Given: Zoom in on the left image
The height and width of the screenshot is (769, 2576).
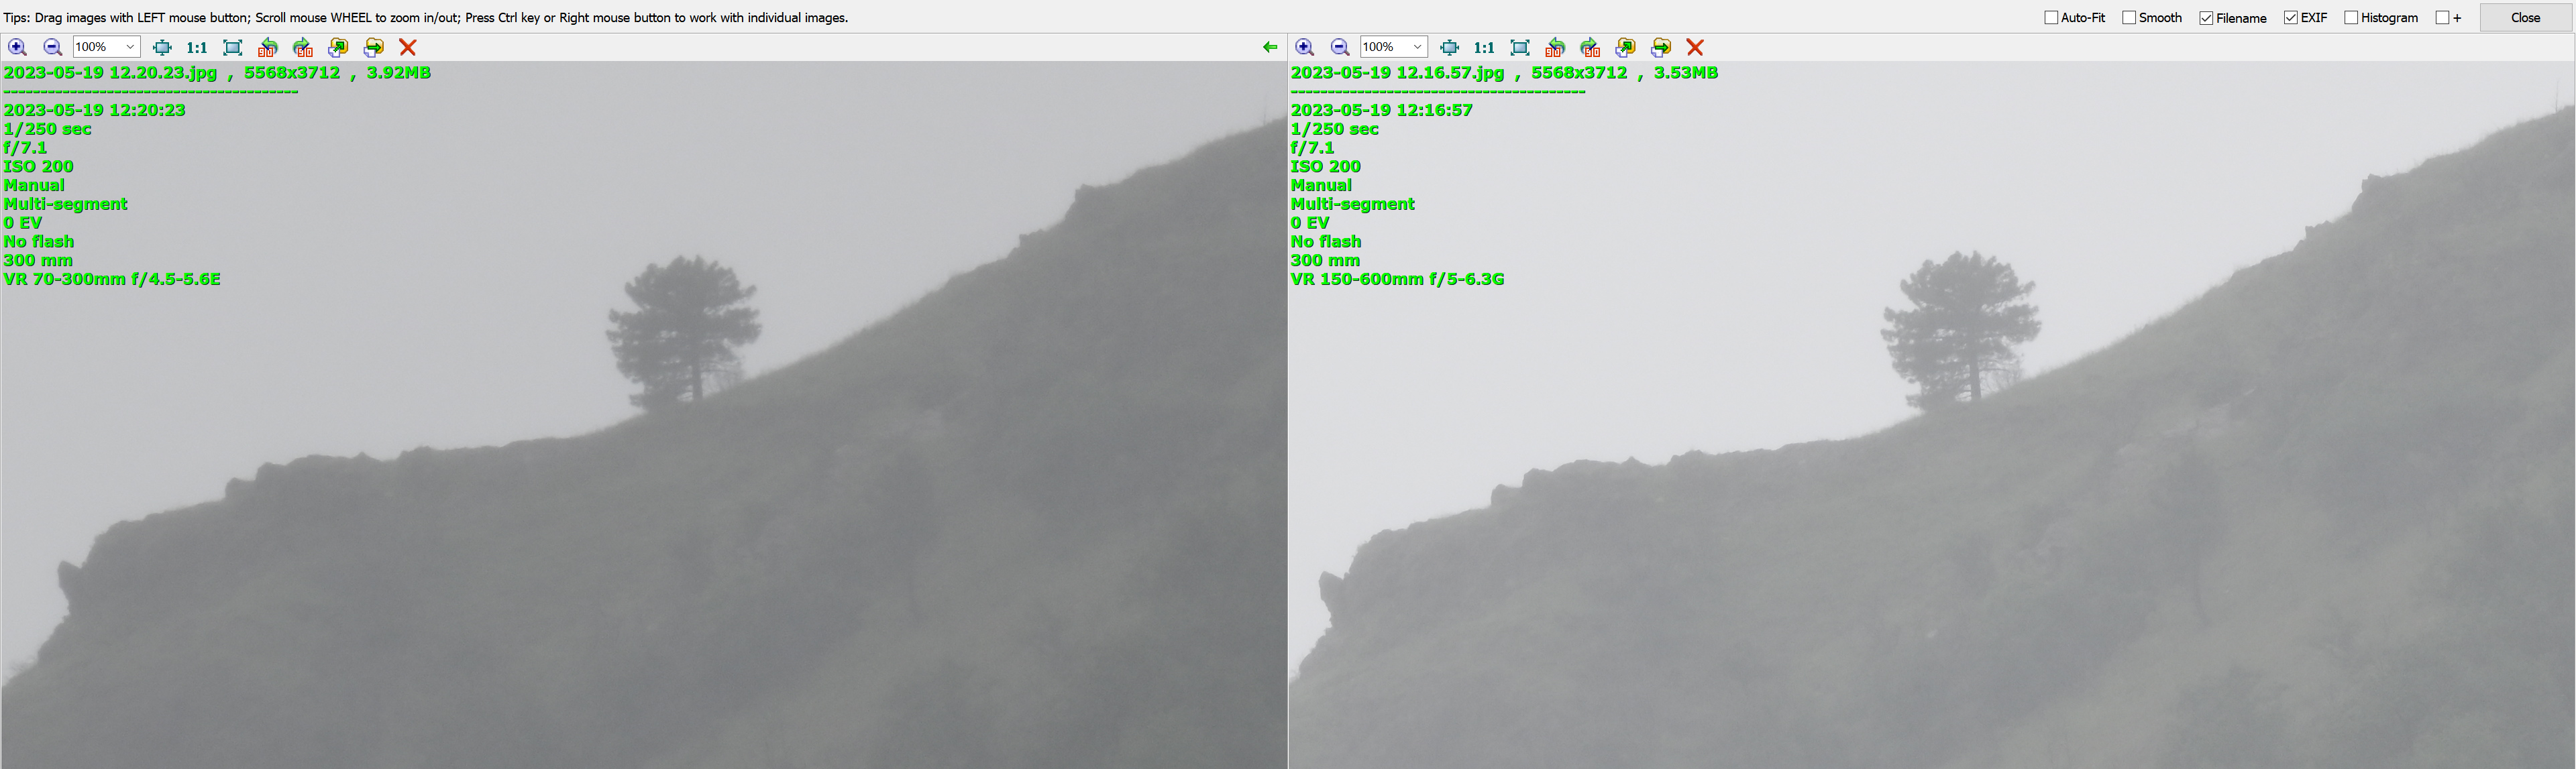Looking at the screenshot, I should (x=17, y=47).
